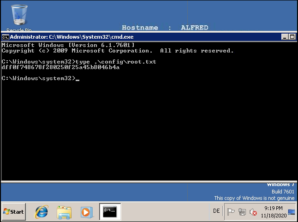Click the type .\config\root.txt command line
Viewport: 298px width, 222px height.
pyautogui.click(x=79, y=62)
